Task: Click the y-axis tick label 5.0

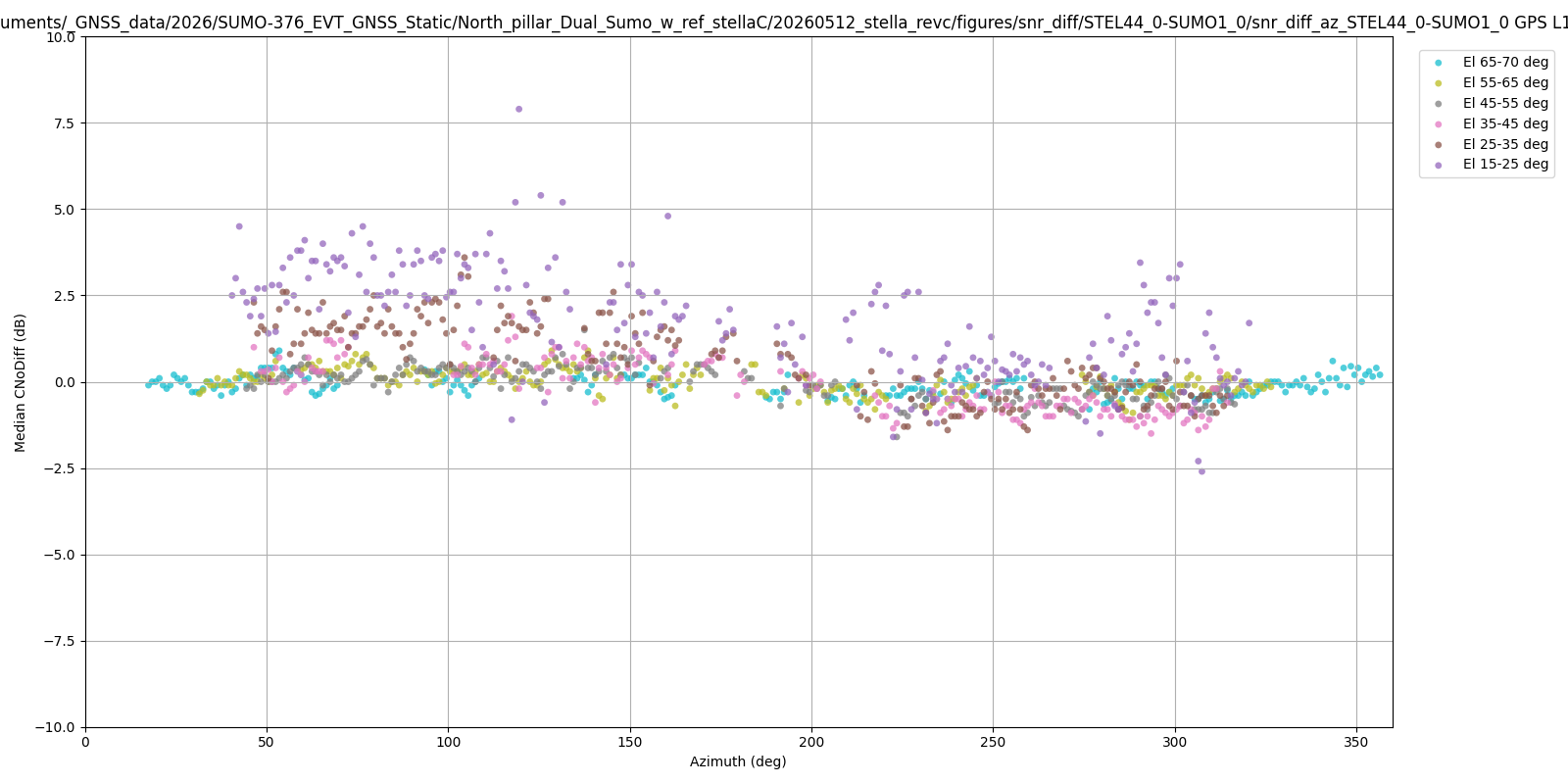Action: point(65,210)
